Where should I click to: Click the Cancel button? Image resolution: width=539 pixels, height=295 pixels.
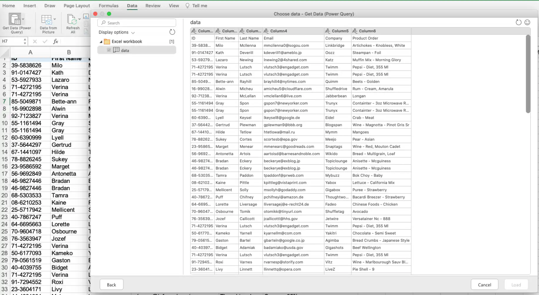pyautogui.click(x=484, y=285)
